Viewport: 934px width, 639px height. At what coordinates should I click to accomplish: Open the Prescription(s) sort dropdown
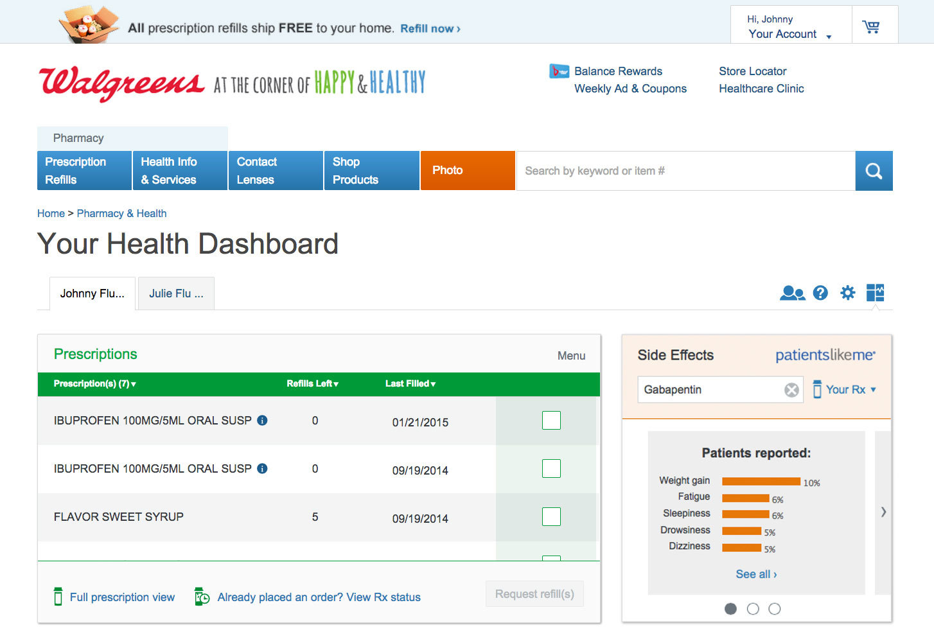click(133, 383)
